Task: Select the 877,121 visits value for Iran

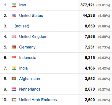Action: tap(87, 5)
